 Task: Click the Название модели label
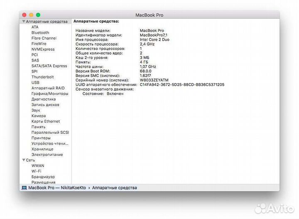pos(93,30)
